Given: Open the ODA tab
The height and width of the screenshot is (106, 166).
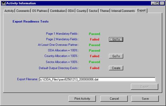Looking at the screenshot, I should (71, 11).
